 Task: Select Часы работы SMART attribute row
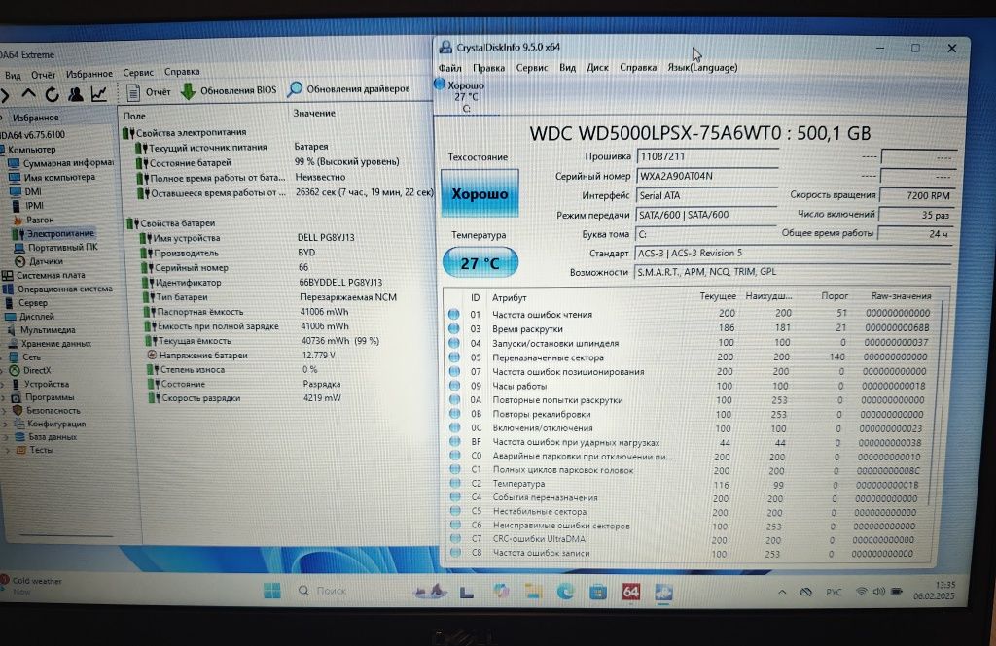click(688, 386)
